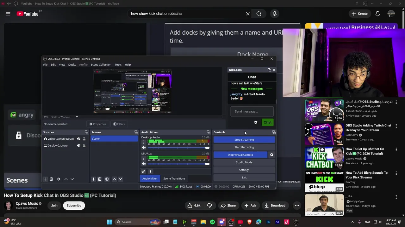
Task: Open YouTube notifications bell
Action: point(377,14)
